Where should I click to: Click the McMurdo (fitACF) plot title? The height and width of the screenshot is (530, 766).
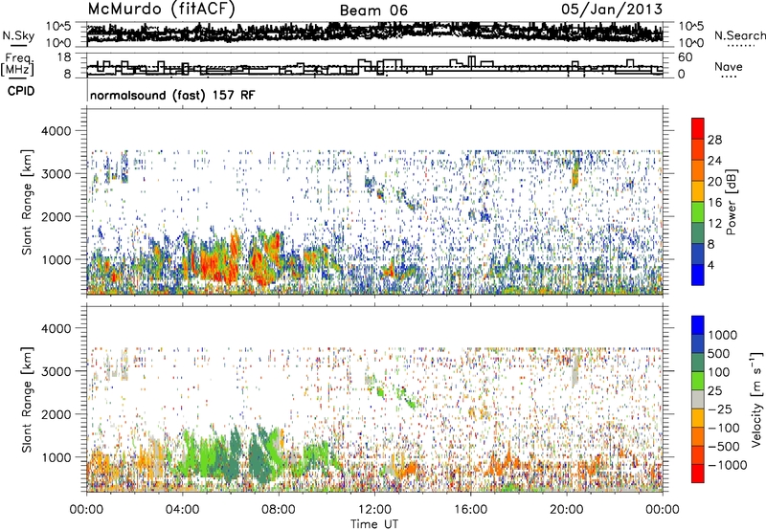[161, 10]
